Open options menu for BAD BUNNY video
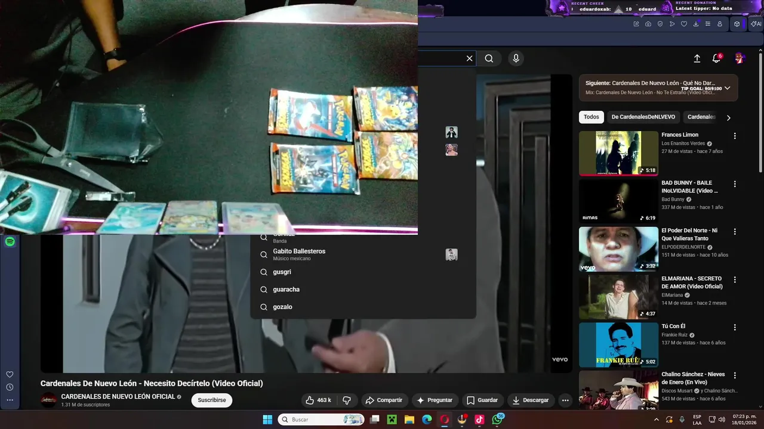Image resolution: width=764 pixels, height=429 pixels. 735,184
